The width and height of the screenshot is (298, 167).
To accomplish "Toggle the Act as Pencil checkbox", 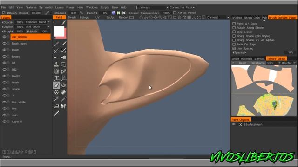I will (175, 13).
